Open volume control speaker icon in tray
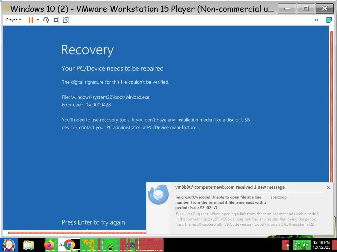 (x=305, y=245)
